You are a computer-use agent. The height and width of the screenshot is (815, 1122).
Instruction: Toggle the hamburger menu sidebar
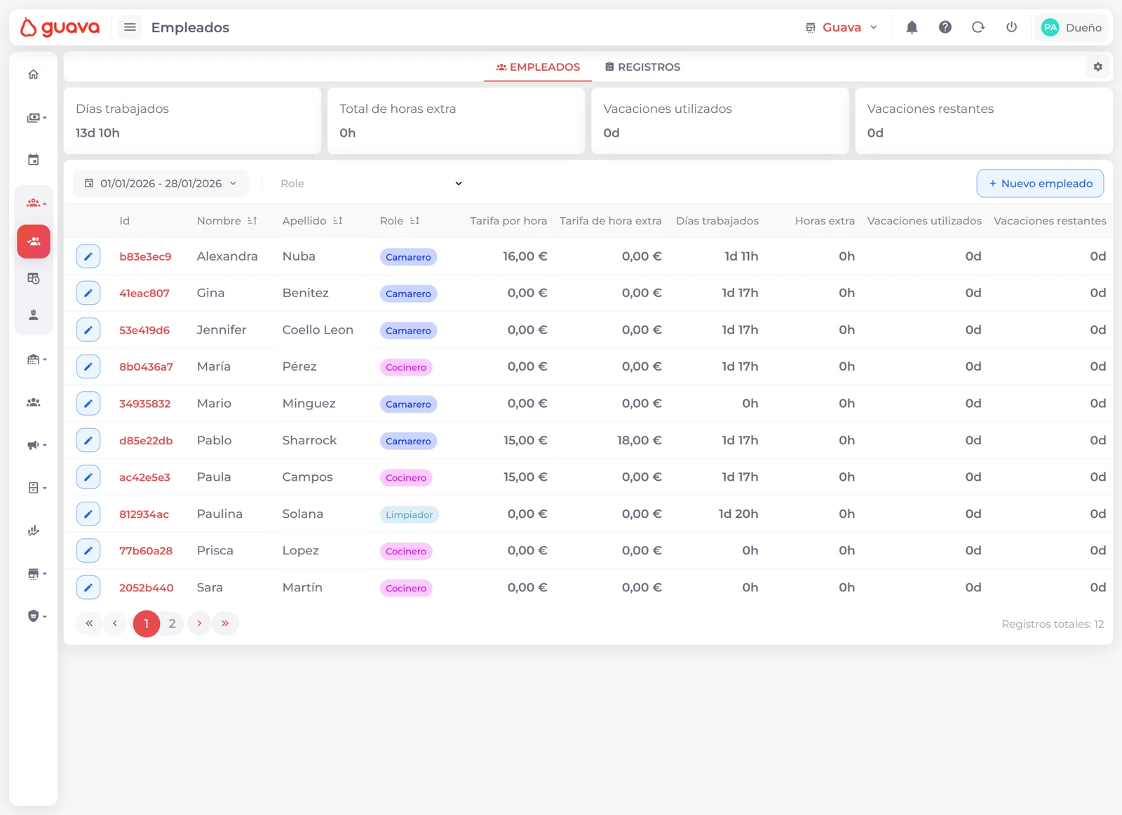tap(130, 27)
